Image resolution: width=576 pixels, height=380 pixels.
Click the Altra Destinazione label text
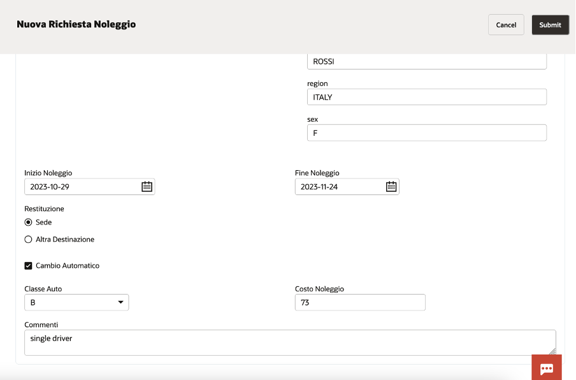click(x=65, y=240)
